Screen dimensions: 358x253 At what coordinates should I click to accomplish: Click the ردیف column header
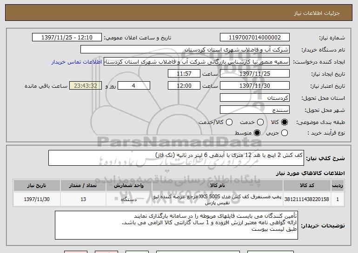338,186
